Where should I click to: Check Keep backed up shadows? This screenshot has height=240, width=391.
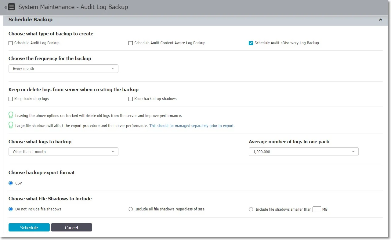click(131, 99)
